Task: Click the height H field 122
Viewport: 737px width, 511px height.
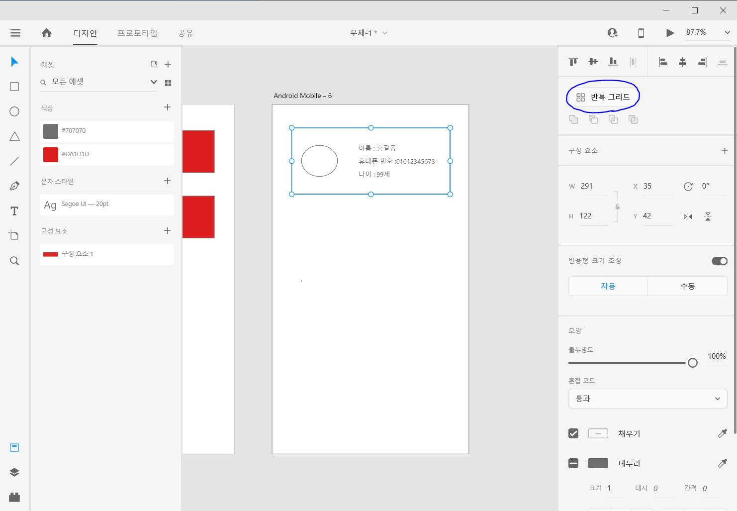Action: [594, 216]
